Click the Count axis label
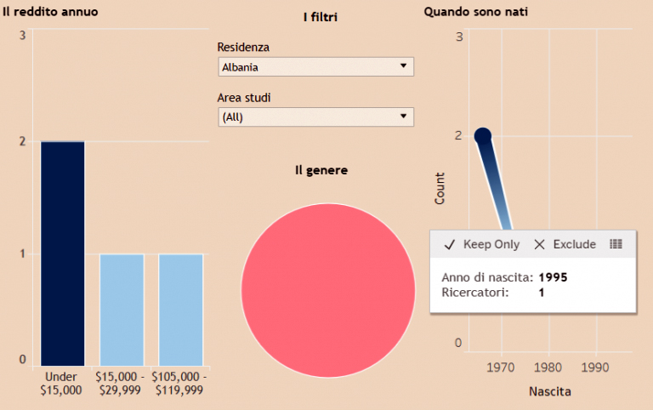Image resolution: width=653 pixels, height=410 pixels. [x=440, y=188]
